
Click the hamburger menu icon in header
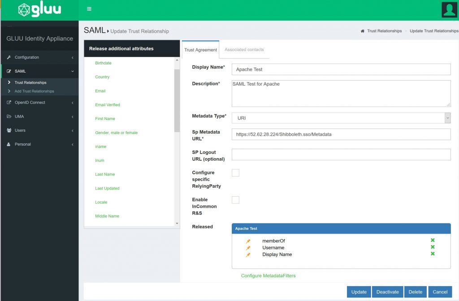89,9
